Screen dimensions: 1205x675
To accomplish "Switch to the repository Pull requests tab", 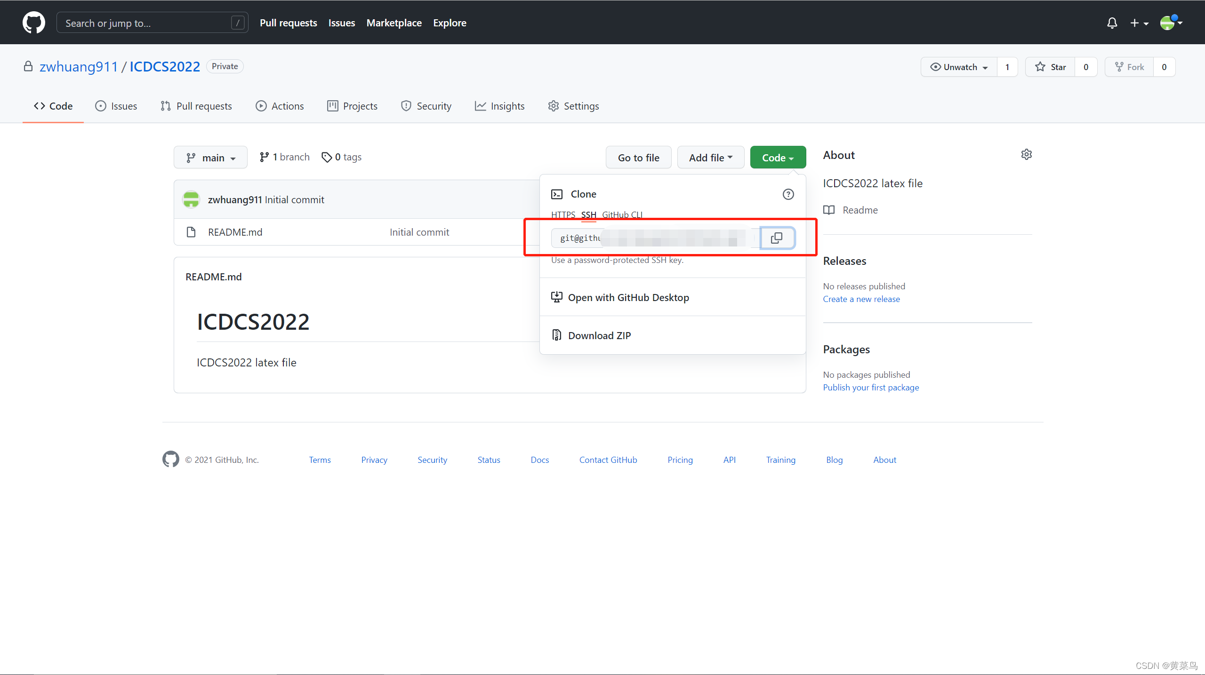I will pos(196,106).
